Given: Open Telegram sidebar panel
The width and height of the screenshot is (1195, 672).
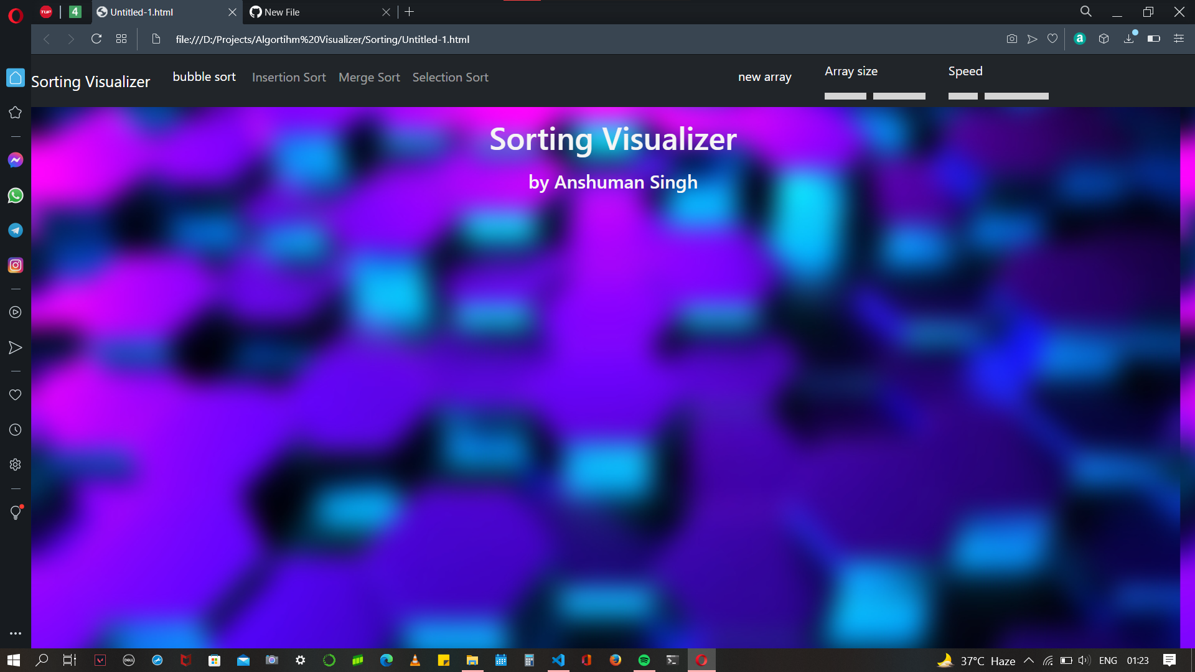Looking at the screenshot, I should tap(16, 230).
